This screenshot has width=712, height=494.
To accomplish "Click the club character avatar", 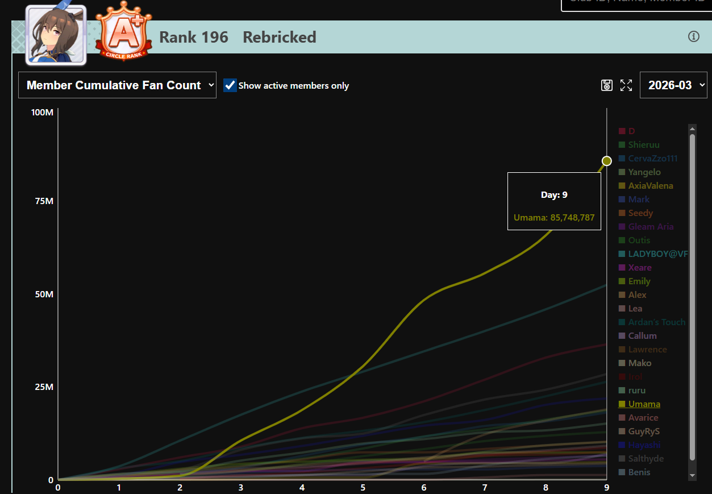I will point(56,34).
